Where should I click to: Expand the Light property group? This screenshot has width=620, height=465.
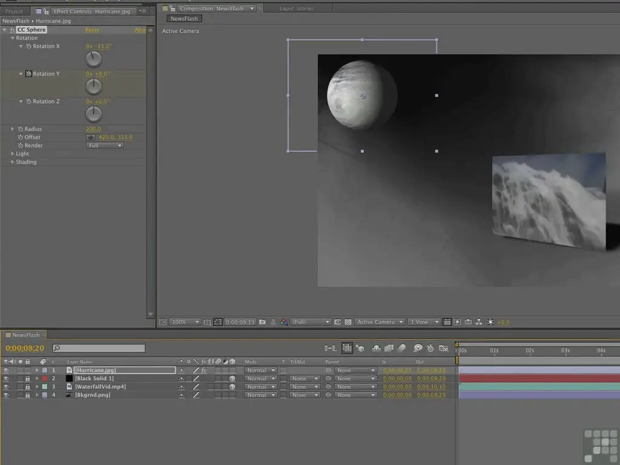(x=12, y=154)
